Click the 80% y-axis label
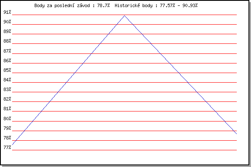251x167 pixels. click(x=7, y=119)
